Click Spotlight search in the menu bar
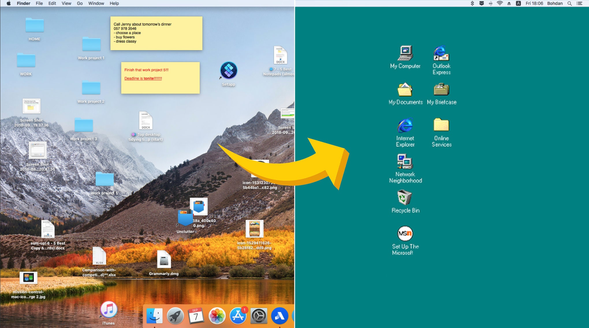589x328 pixels. click(x=569, y=3)
